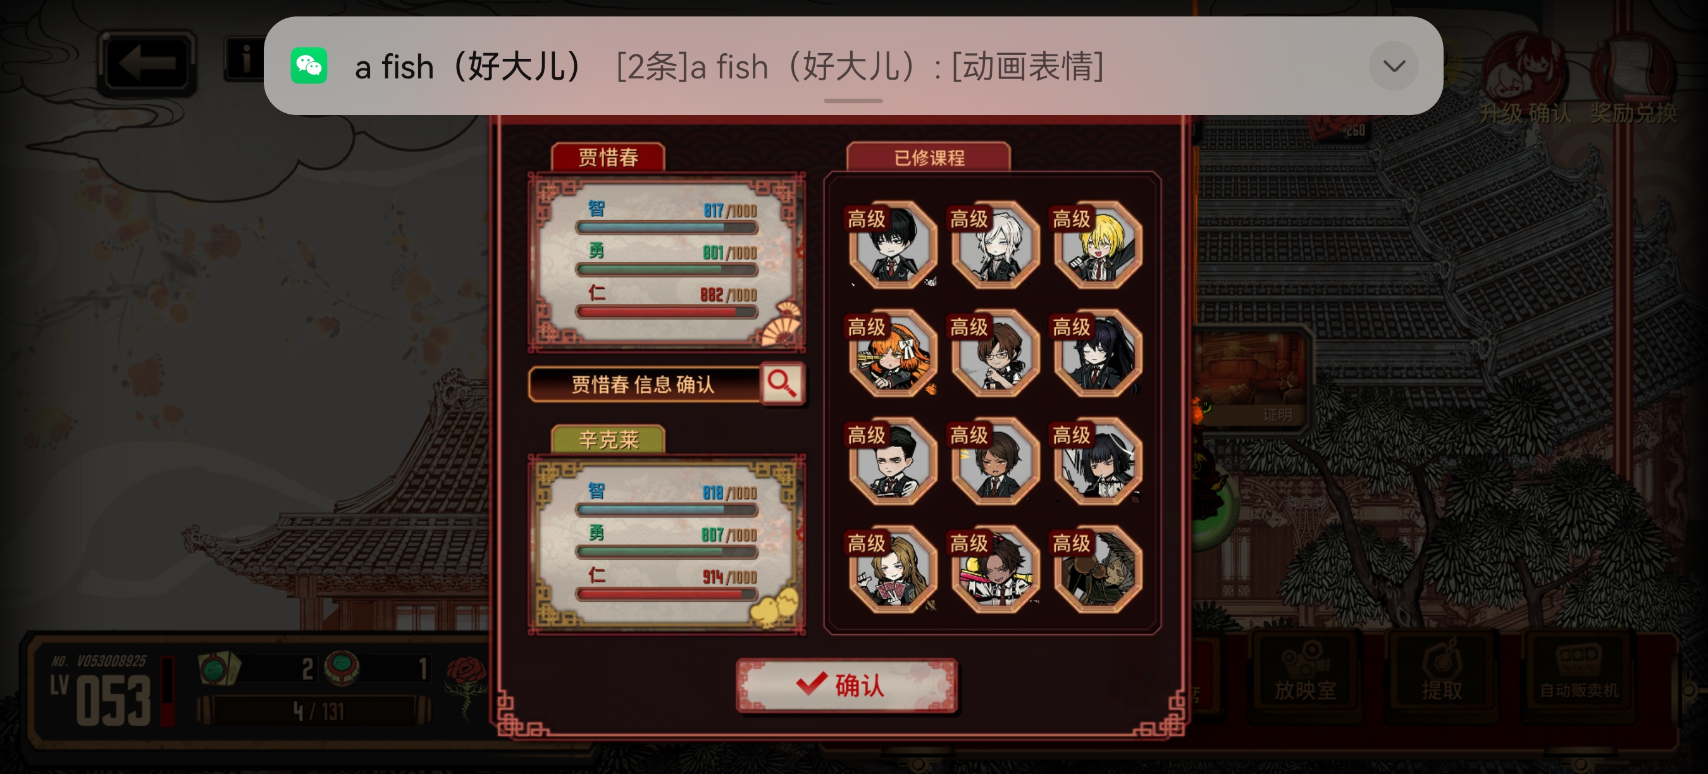Open 贾惜春 信息 确认 bar
This screenshot has width=1708, height=774.
pyautogui.click(x=644, y=384)
